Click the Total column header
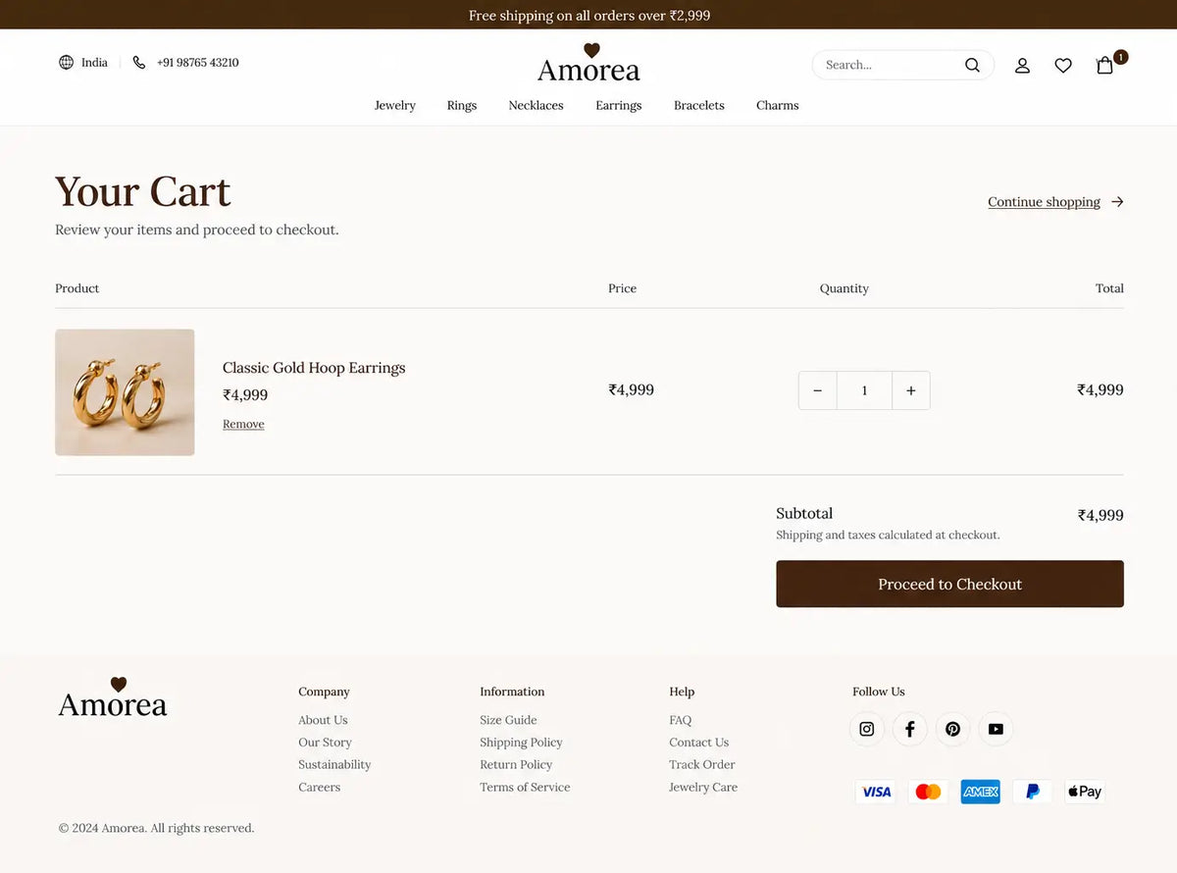 1109,288
